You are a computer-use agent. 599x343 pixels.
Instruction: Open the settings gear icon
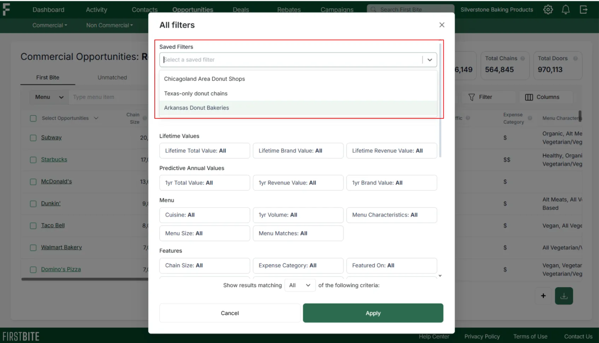click(548, 10)
